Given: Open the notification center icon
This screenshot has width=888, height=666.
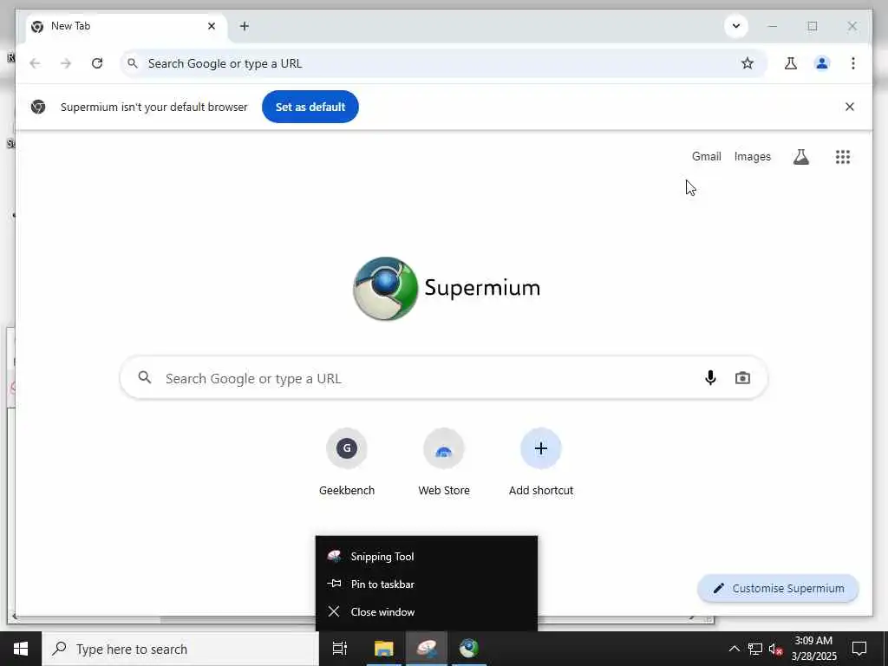Looking at the screenshot, I should pos(859,649).
